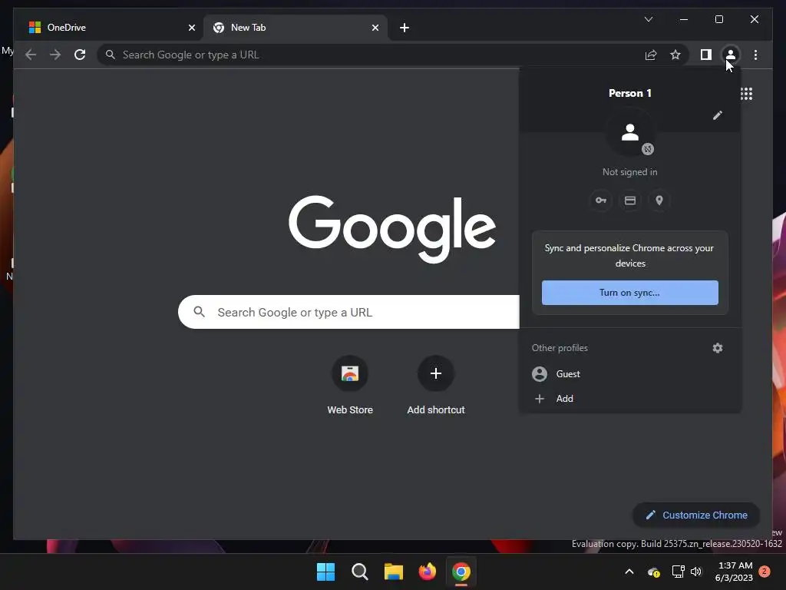Reload the current page

(80, 55)
